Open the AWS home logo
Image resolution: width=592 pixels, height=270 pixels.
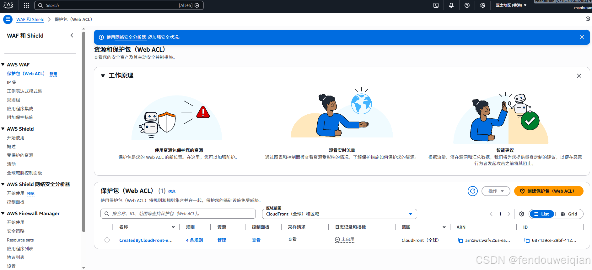coord(8,5)
